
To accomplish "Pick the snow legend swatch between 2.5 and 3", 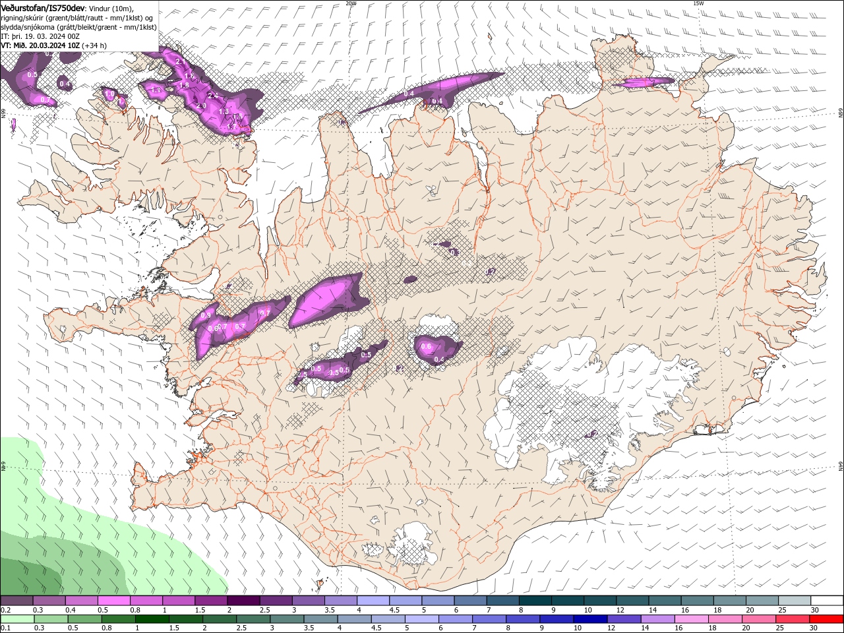I will 275,601.
